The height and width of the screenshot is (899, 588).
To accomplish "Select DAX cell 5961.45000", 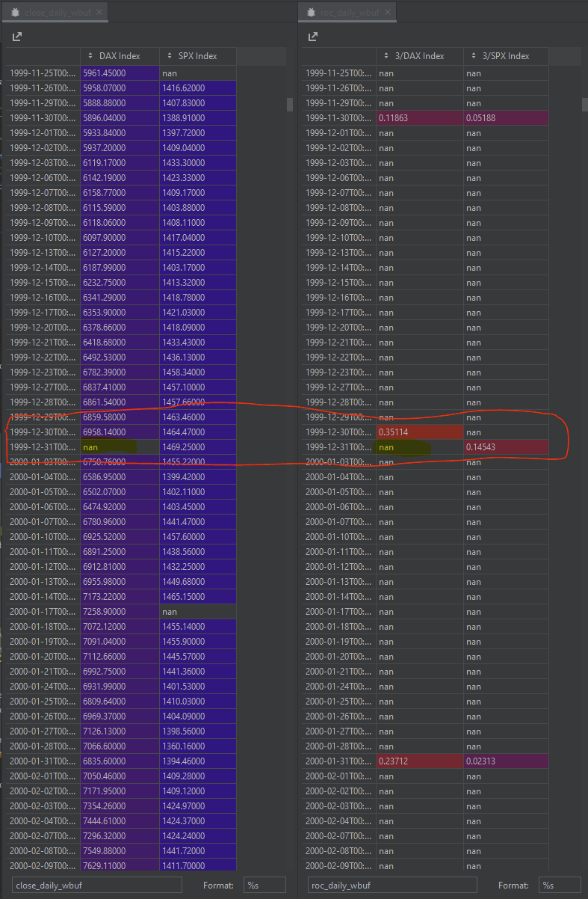I will [x=120, y=73].
